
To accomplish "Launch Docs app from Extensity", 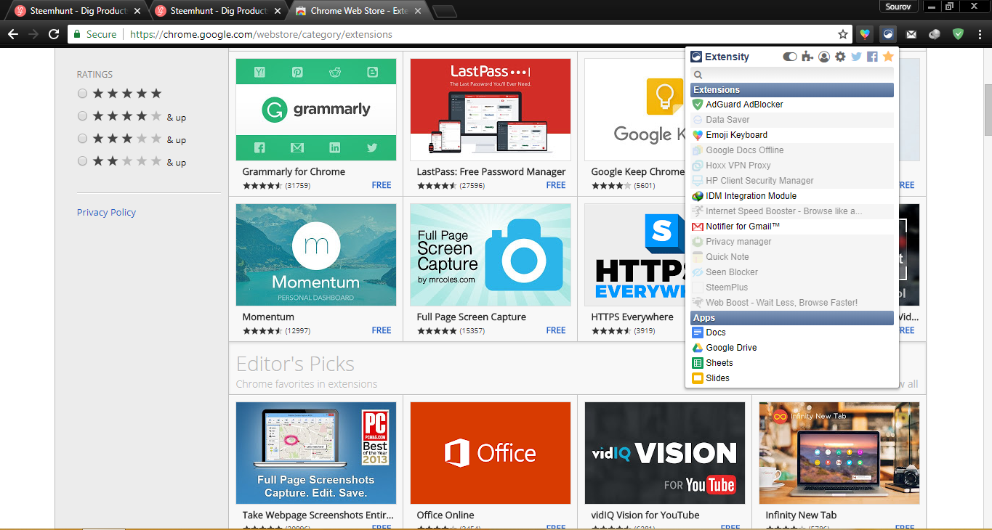I will 792,333.
